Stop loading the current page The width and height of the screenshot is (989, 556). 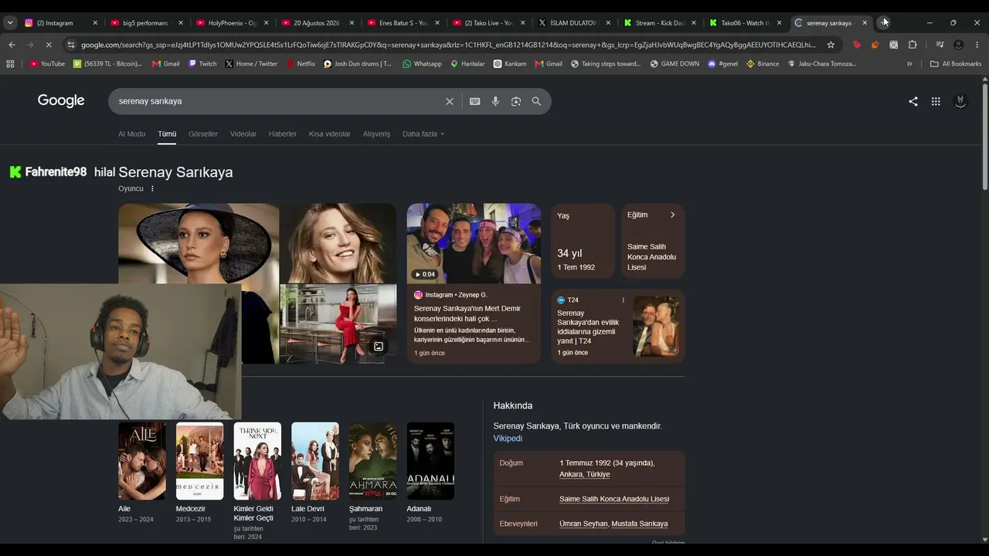48,45
